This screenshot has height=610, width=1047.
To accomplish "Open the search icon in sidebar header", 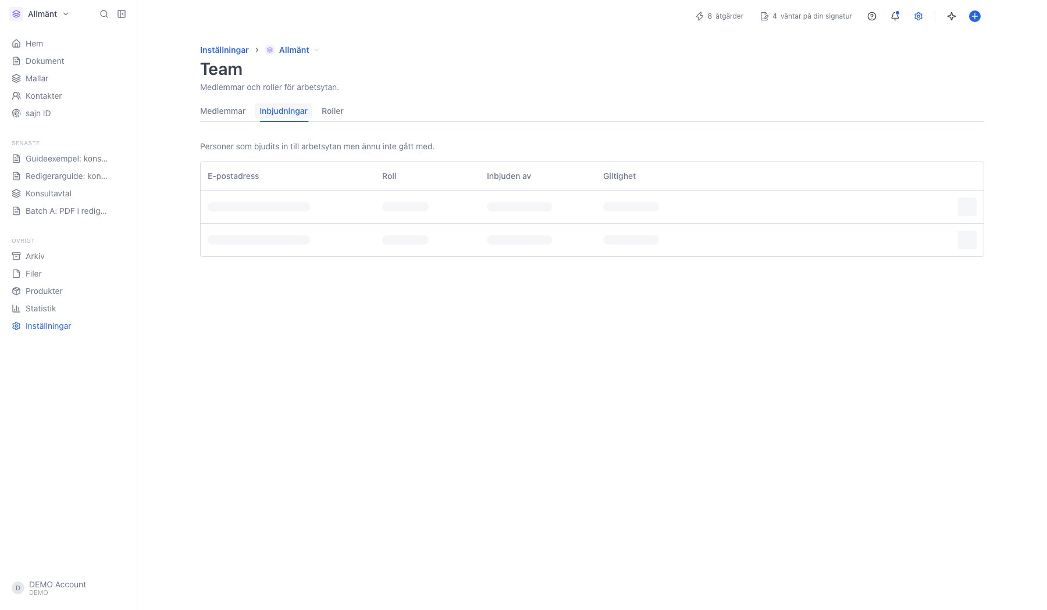I will tap(104, 14).
